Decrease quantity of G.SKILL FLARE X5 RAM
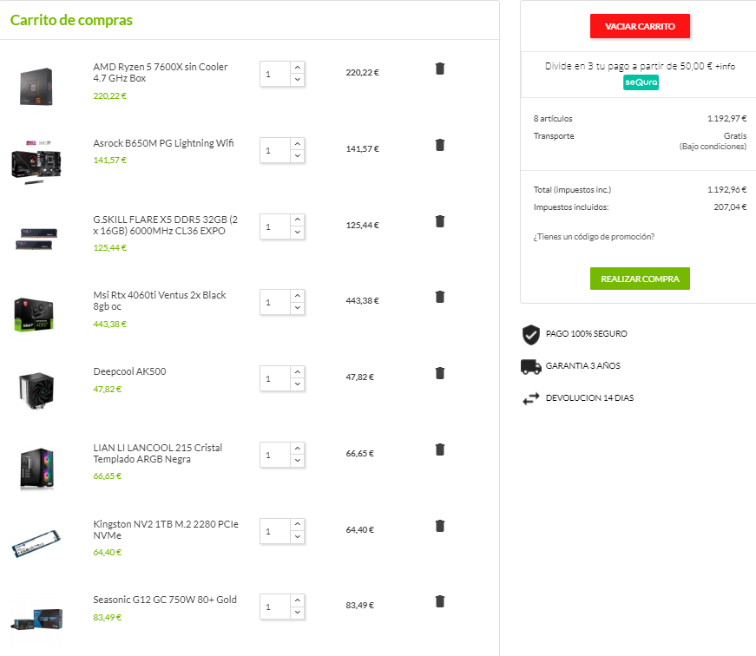 coord(298,232)
